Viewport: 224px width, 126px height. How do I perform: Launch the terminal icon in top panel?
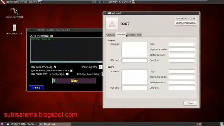41,2
